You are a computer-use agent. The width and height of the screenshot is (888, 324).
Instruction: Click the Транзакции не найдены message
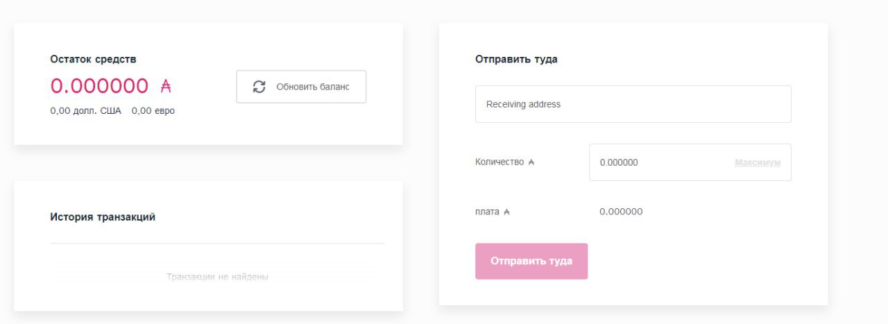217,277
